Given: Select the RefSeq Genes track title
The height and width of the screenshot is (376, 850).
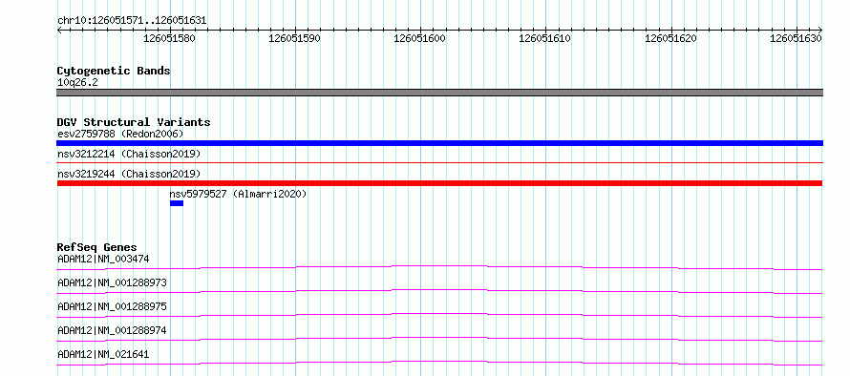Looking at the screenshot, I should pyautogui.click(x=97, y=247).
